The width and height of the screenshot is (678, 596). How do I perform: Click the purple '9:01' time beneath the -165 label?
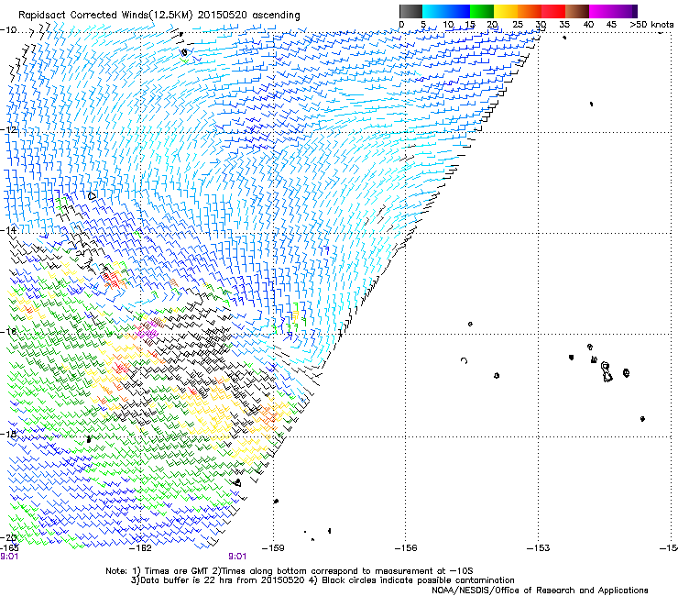(x=9, y=557)
